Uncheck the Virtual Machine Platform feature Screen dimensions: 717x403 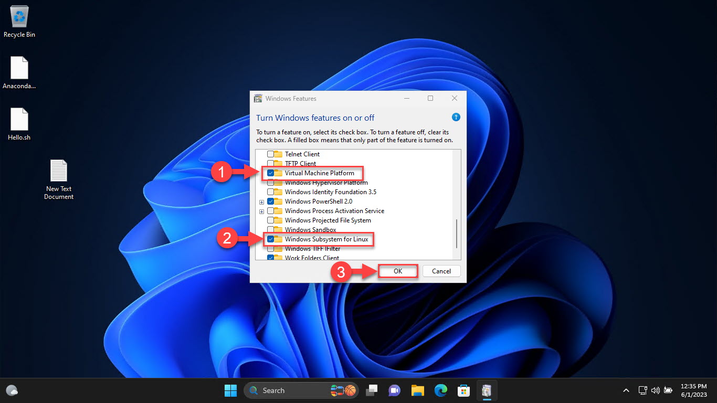pos(270,173)
